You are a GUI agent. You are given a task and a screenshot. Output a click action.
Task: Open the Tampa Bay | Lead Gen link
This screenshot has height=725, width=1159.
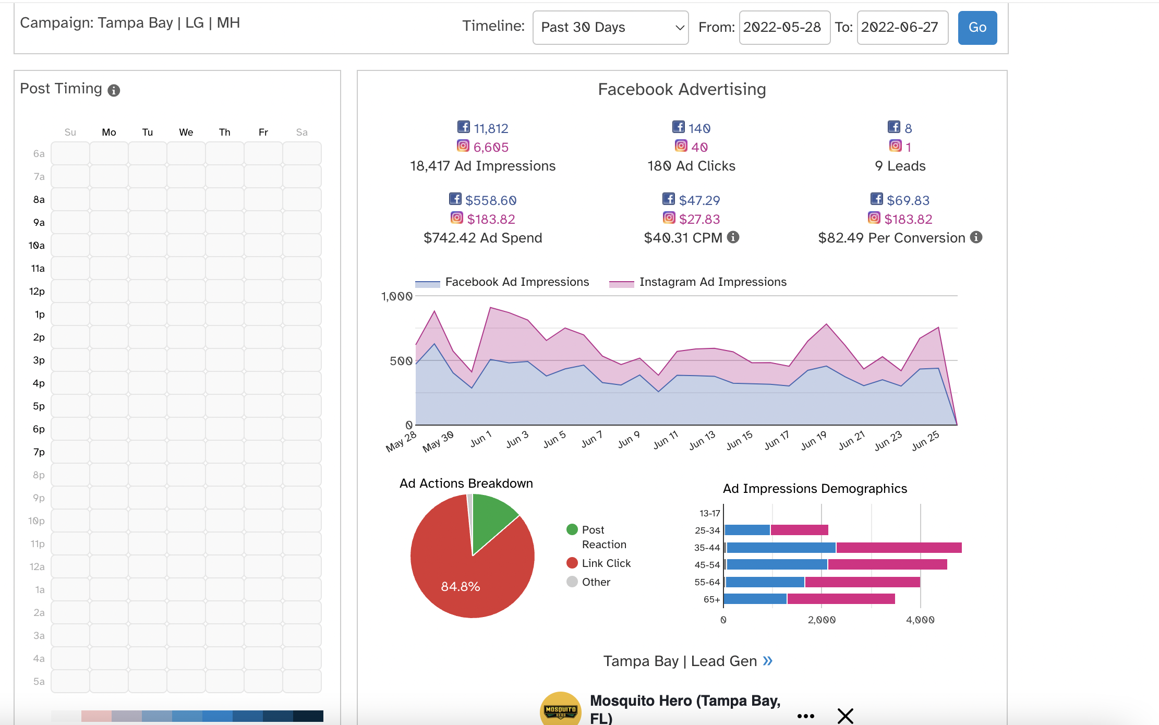[688, 661]
